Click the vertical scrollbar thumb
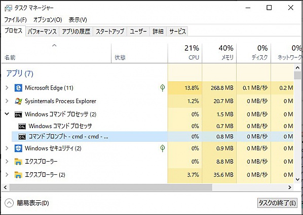This screenshot has width=303, height=215. click(x=297, y=75)
